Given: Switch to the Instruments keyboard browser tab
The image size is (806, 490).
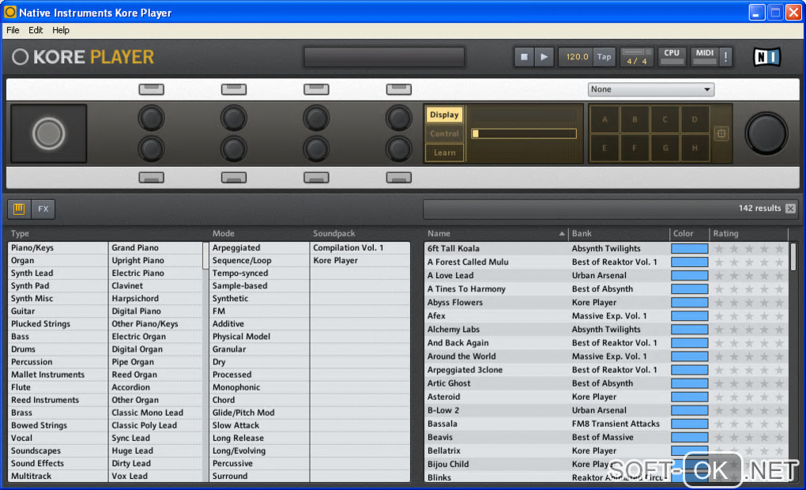Looking at the screenshot, I should pyautogui.click(x=19, y=209).
